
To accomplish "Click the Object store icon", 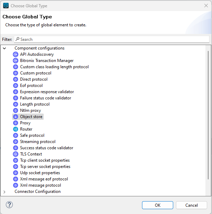I will (x=15, y=117).
